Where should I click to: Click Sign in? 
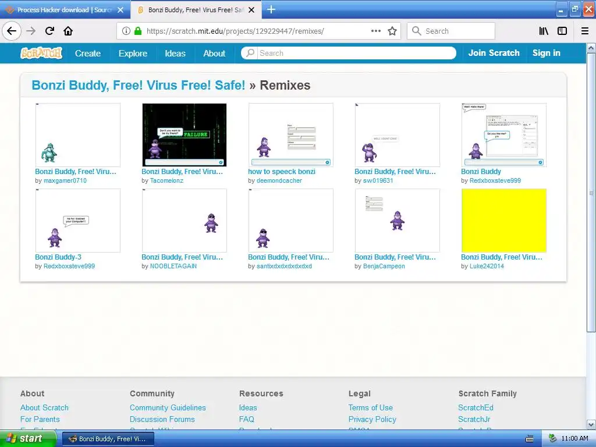pyautogui.click(x=546, y=53)
